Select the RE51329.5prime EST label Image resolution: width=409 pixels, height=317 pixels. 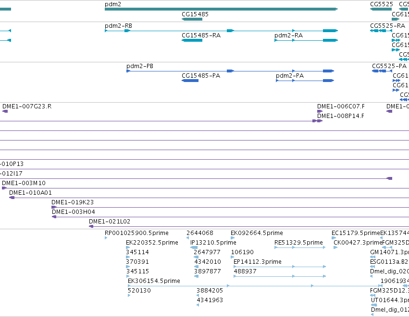[298, 243]
